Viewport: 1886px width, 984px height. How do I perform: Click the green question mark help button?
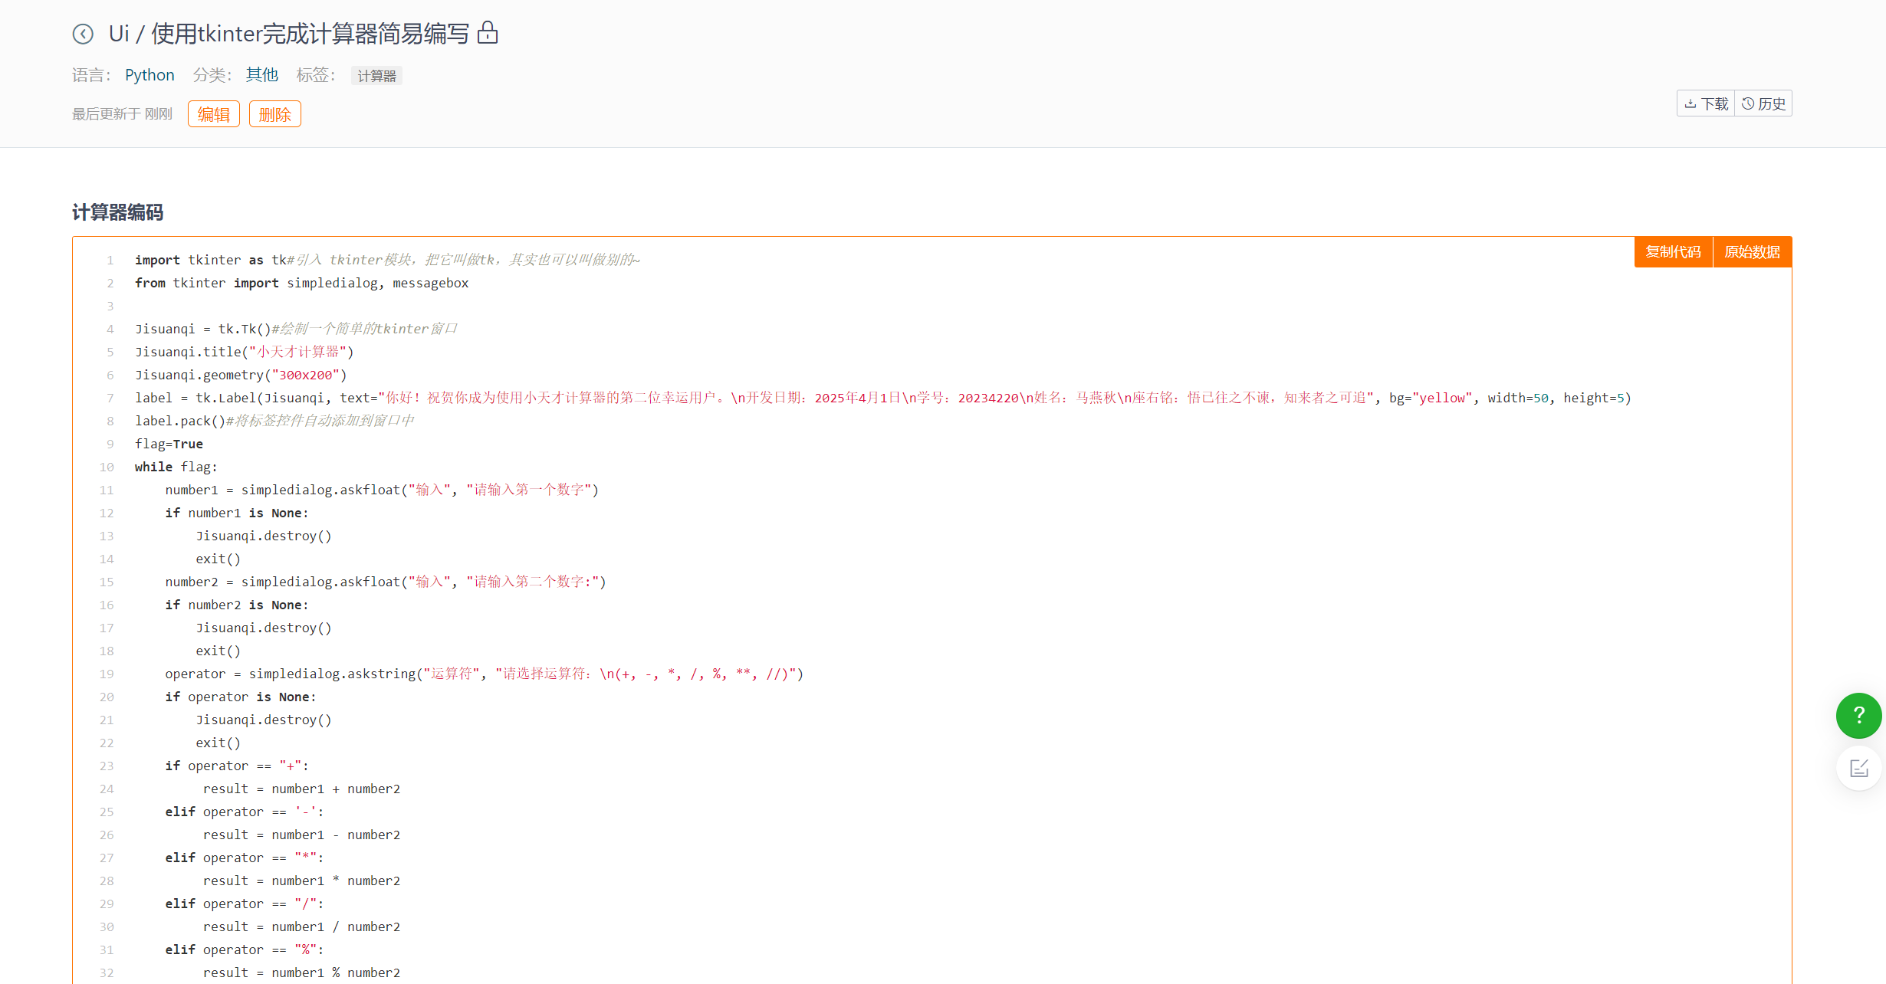pyautogui.click(x=1858, y=715)
